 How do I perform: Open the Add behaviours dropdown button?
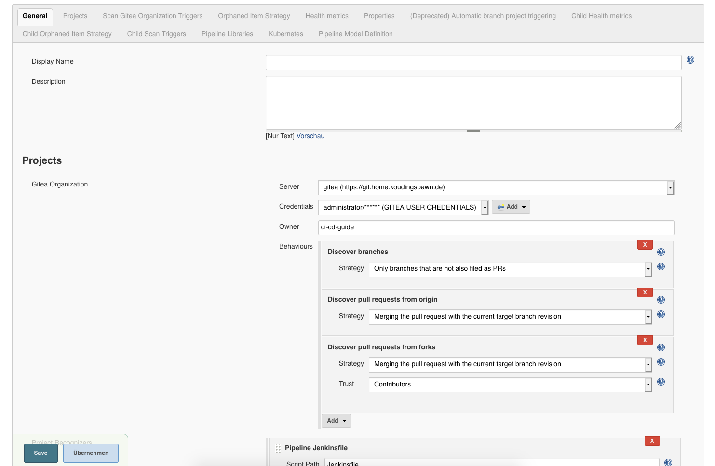[336, 421]
